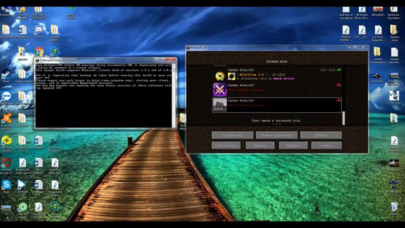Open the Discord desktop shortcut
The width and height of the screenshot is (405, 228).
[x=39, y=32]
